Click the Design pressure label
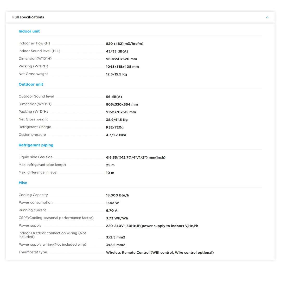This screenshot has width=281, height=281. point(32,135)
